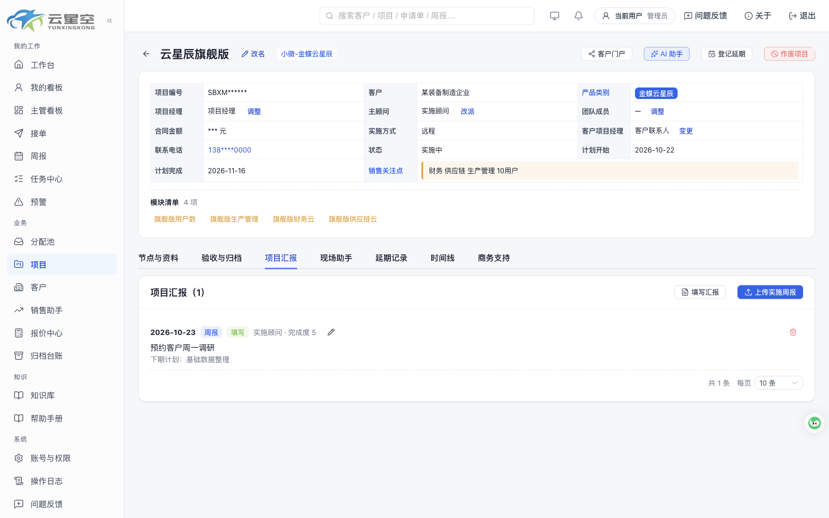
Task: Go back with the left arrow
Action: pyautogui.click(x=146, y=54)
